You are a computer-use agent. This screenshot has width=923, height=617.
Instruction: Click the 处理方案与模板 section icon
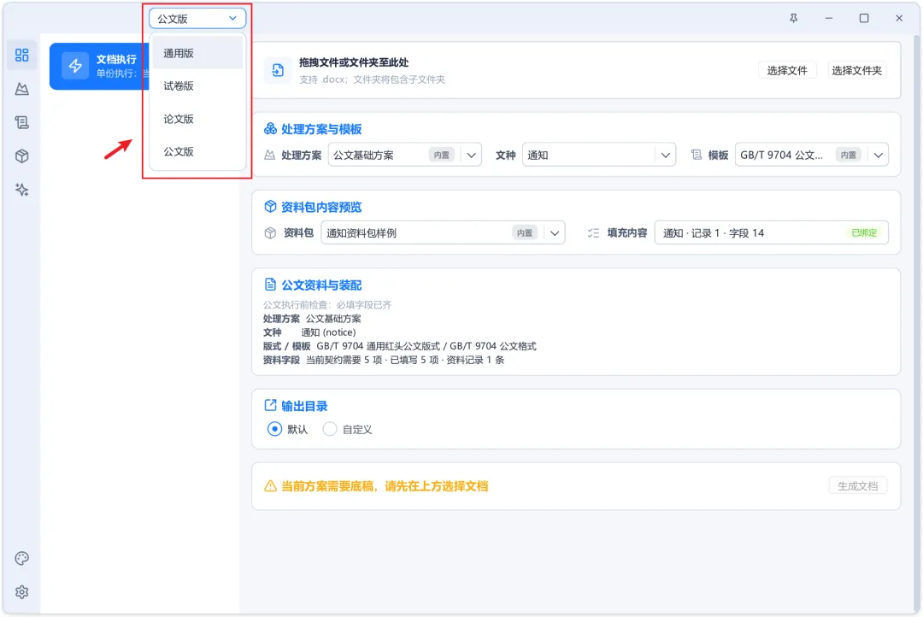pyautogui.click(x=270, y=129)
